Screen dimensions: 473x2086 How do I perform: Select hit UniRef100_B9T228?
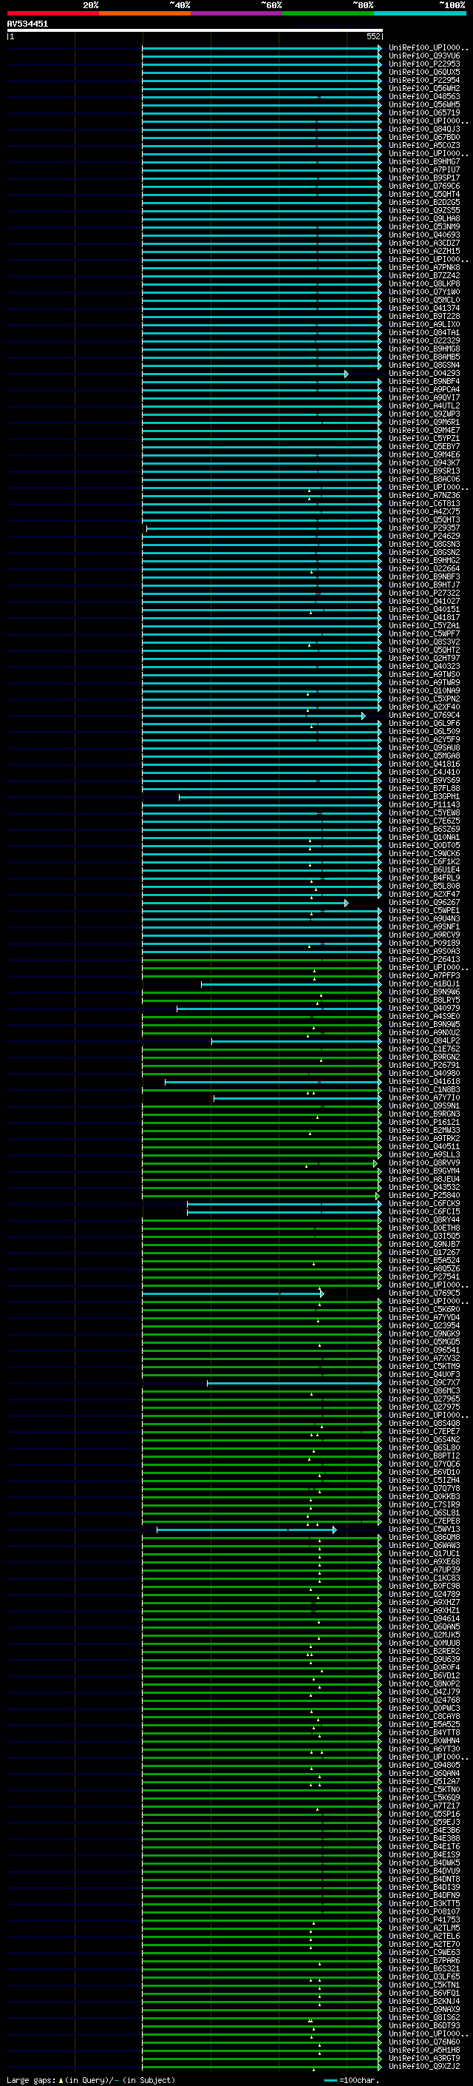pyautogui.click(x=423, y=317)
